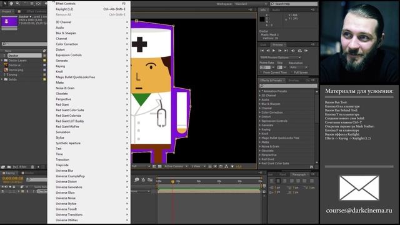Open Color Correction submenu in menu
Image resolution: width=400 pixels, height=225 pixels.
pos(89,44)
